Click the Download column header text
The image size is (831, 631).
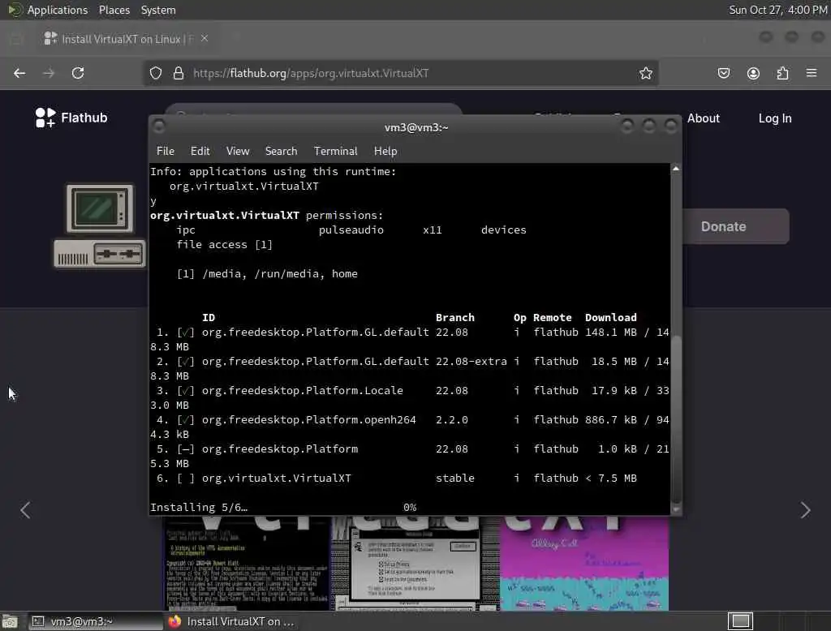tap(610, 317)
